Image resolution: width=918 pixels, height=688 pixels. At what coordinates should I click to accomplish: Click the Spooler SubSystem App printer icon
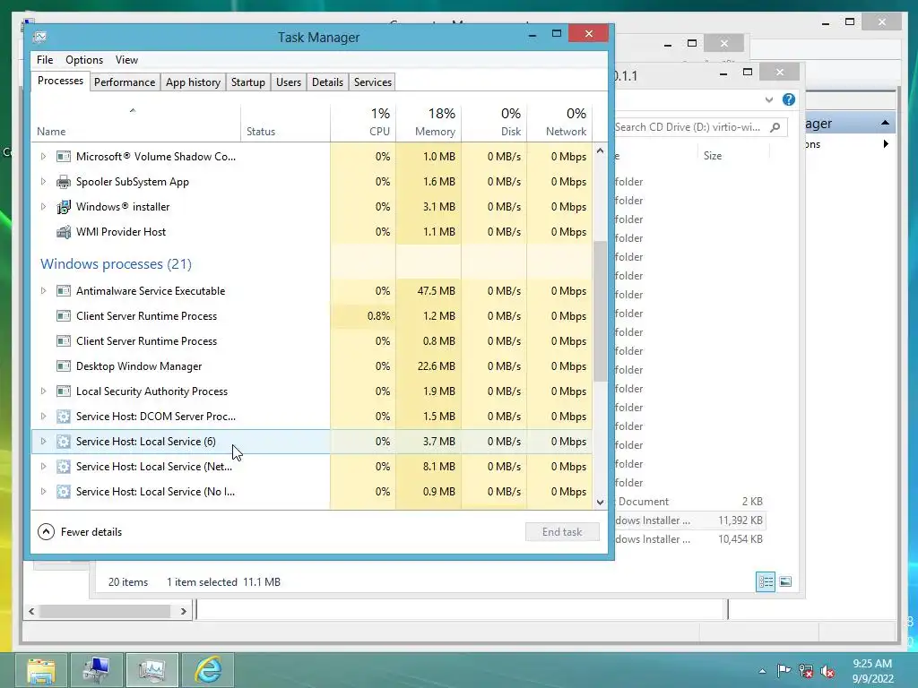64,182
